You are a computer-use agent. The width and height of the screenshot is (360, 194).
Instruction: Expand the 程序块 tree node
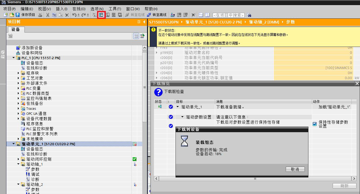pos(18,73)
